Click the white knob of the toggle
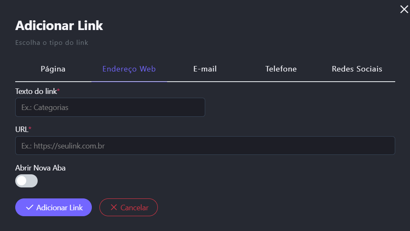Image resolution: width=410 pixels, height=231 pixels. pos(22,181)
